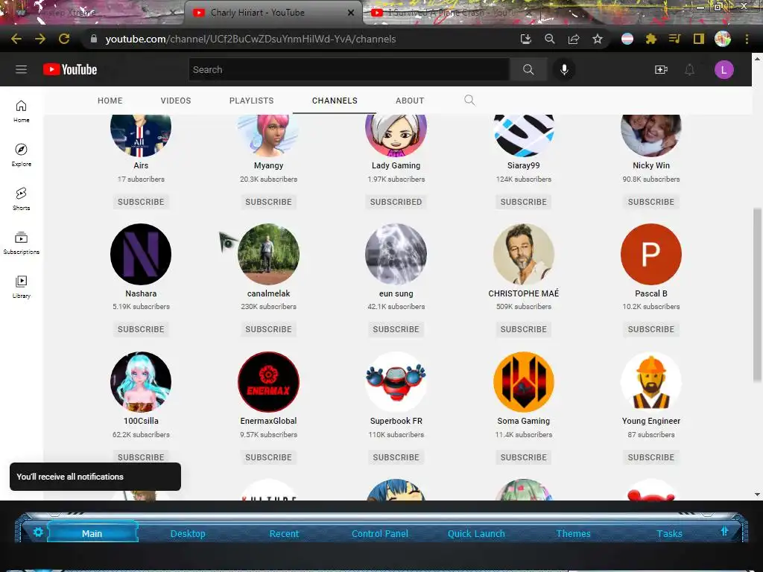Switch to the VIDEOS channel tab

tap(176, 101)
